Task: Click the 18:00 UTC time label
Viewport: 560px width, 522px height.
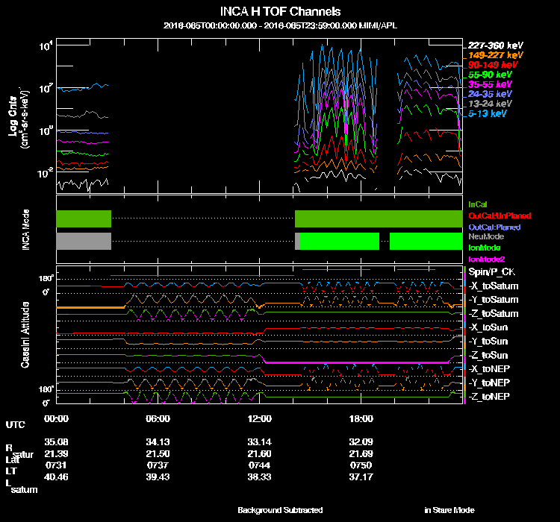Action: coord(361,419)
